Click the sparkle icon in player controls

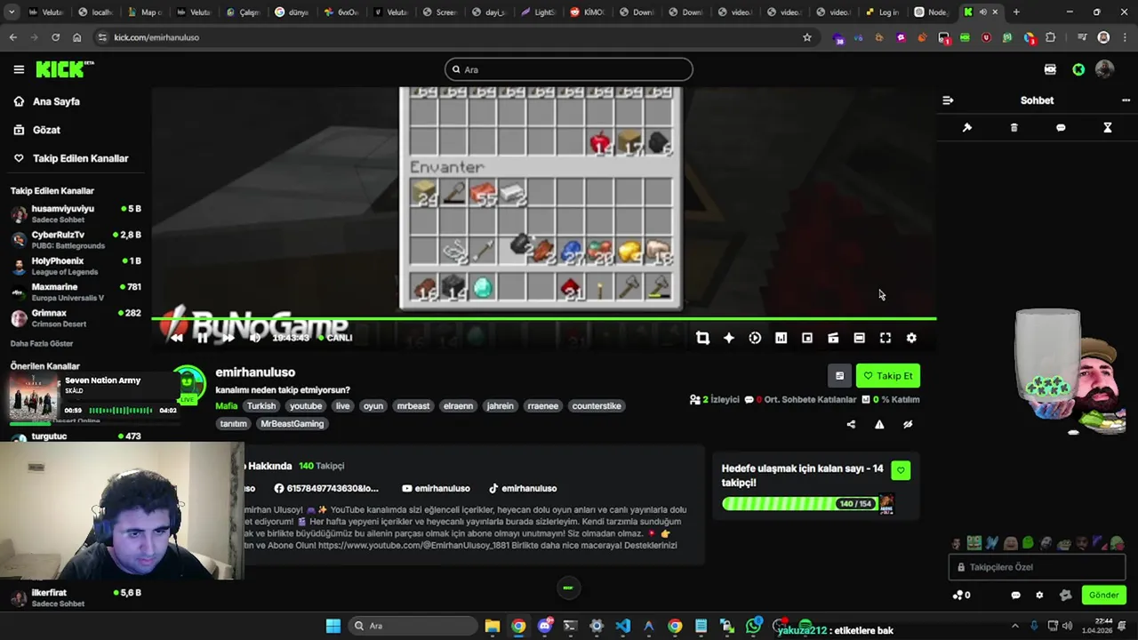728,338
